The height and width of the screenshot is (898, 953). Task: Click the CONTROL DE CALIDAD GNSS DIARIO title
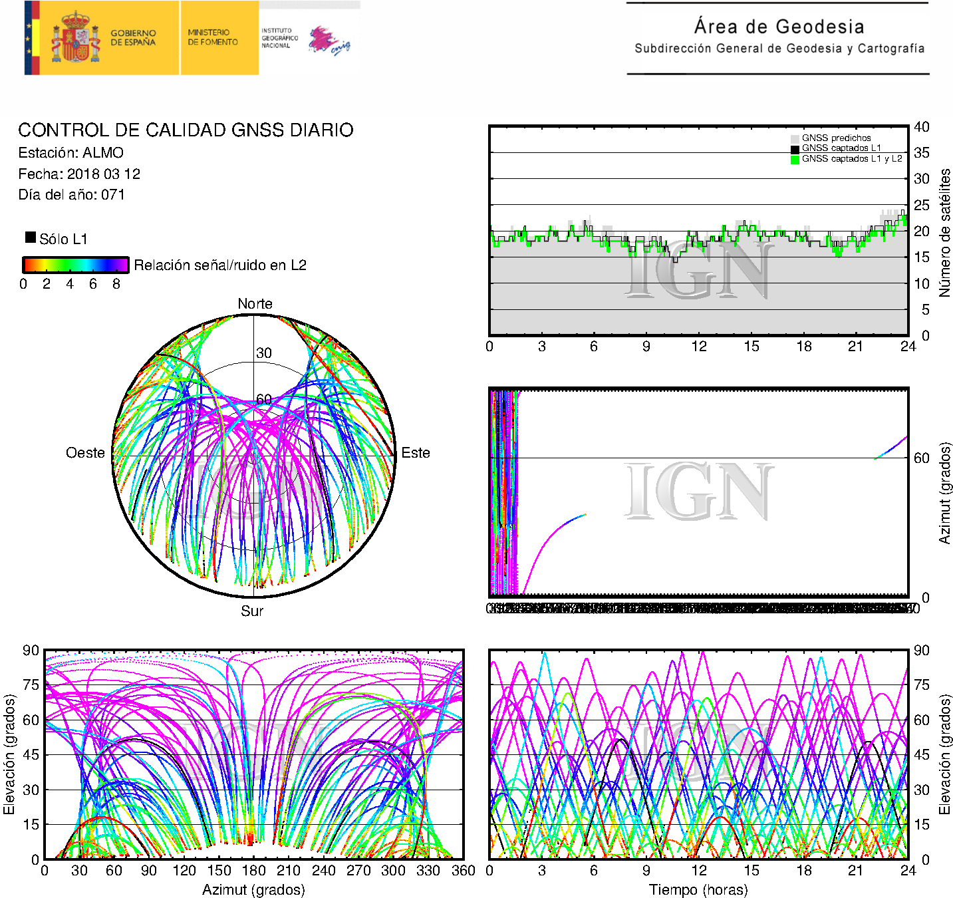click(186, 130)
